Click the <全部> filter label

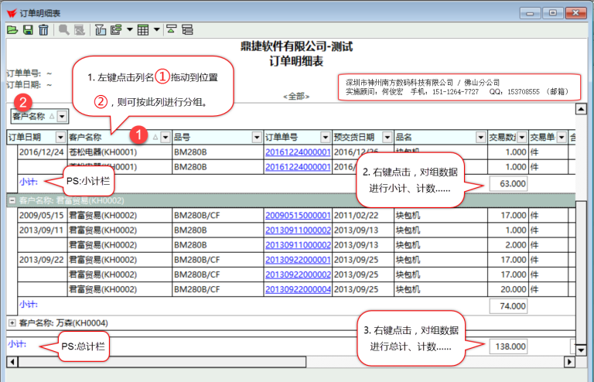pyautogui.click(x=296, y=97)
